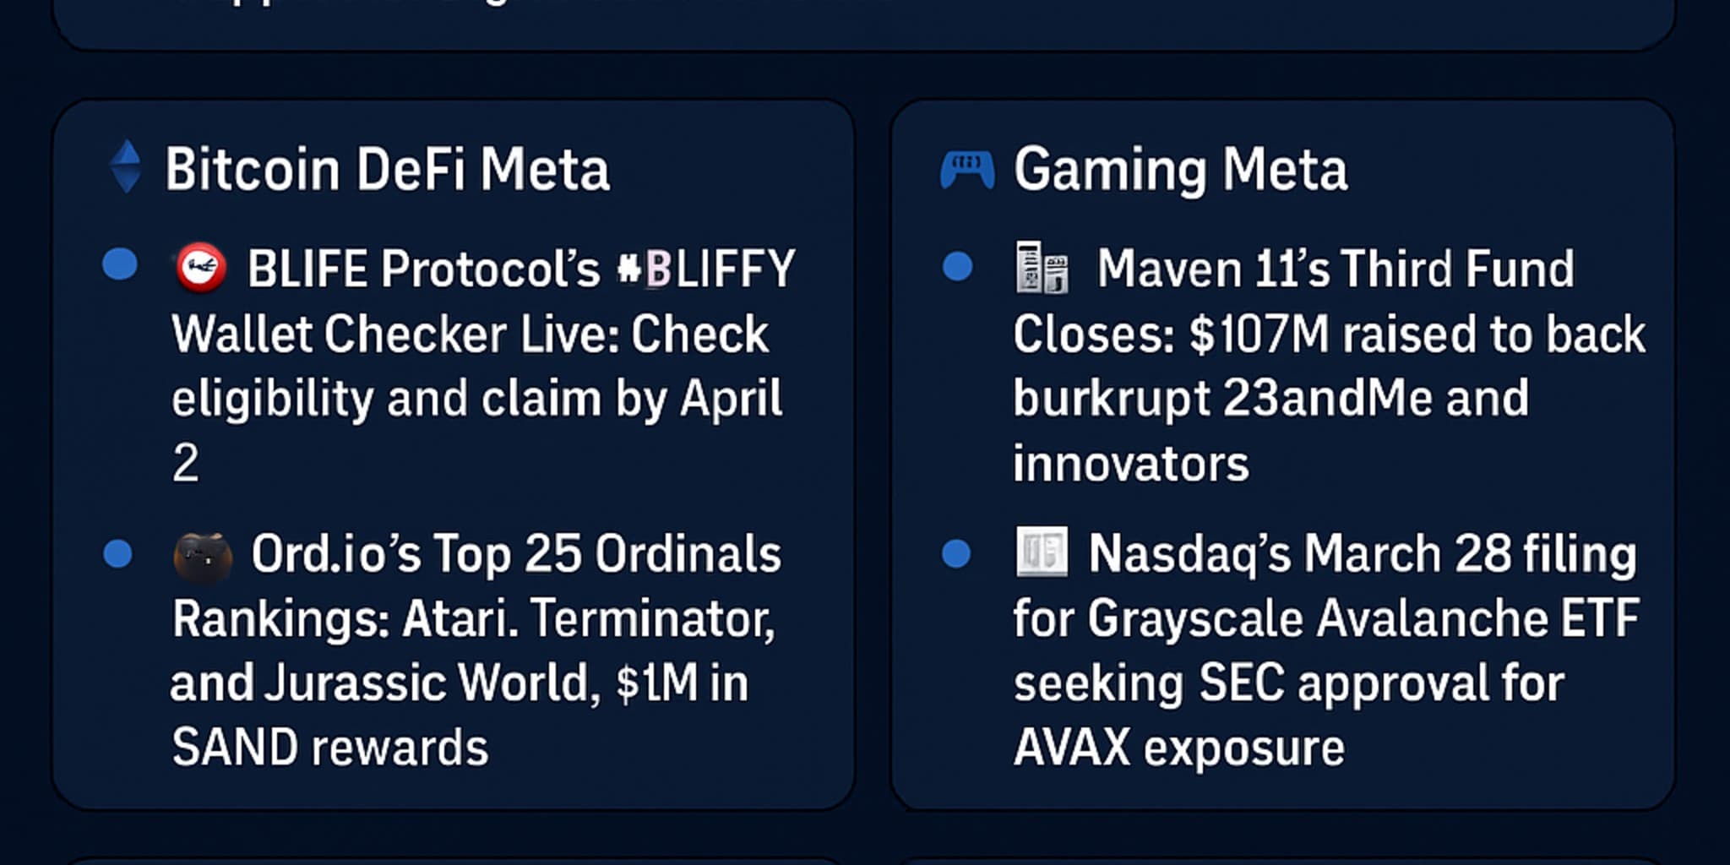The image size is (1730, 865).
Task: Open the Bitcoin DeFi Meta heading
Action: click(387, 169)
